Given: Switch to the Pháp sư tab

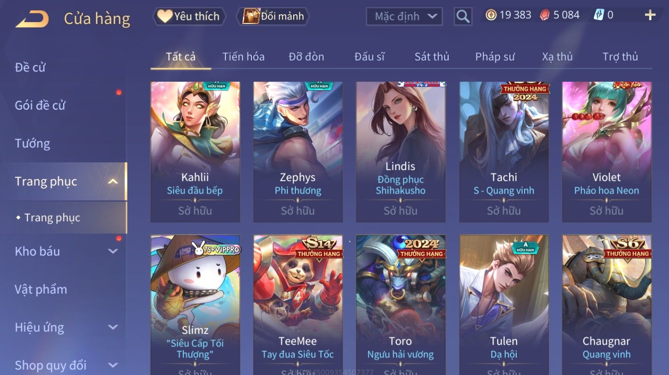Looking at the screenshot, I should point(495,57).
